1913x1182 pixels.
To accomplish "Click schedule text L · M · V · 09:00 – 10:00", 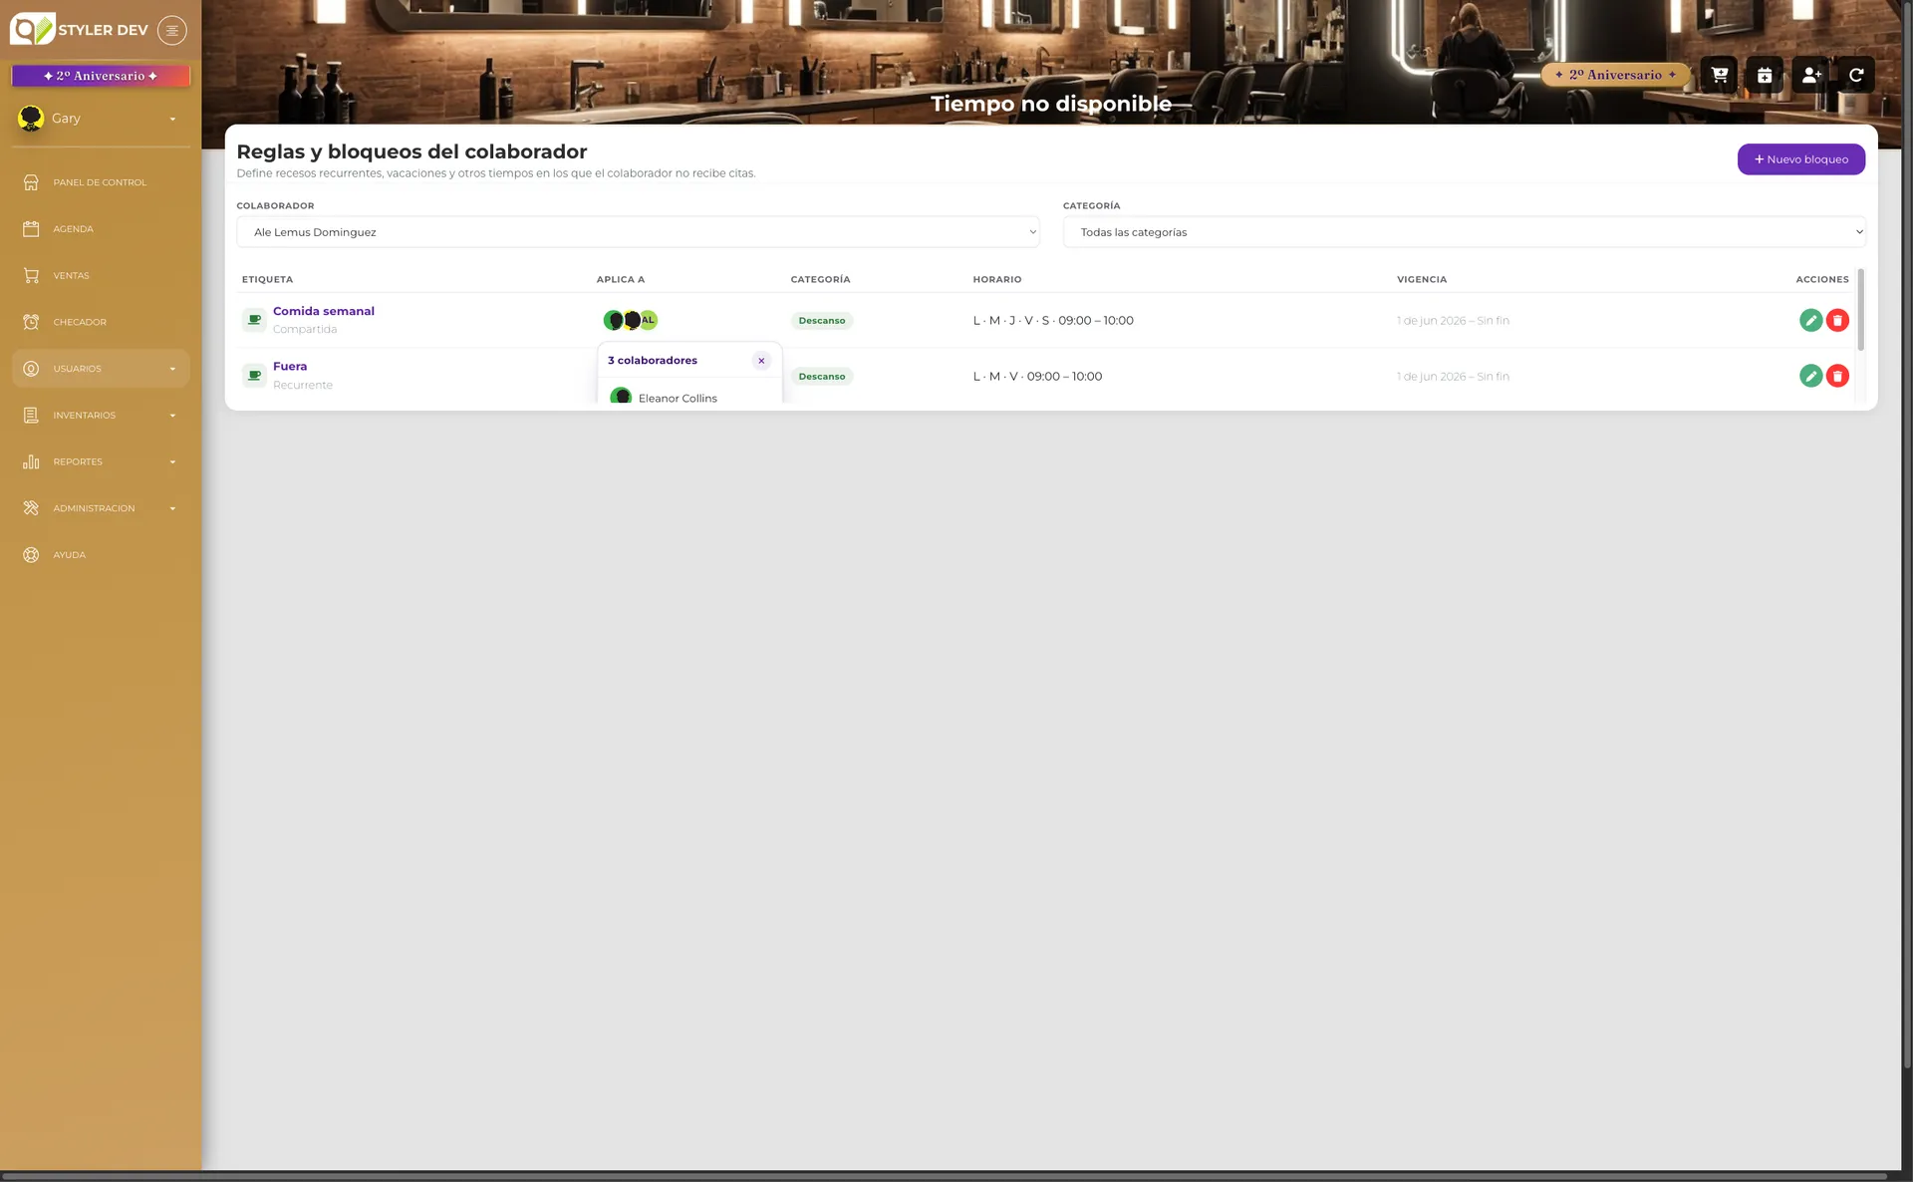I will (x=1037, y=377).
